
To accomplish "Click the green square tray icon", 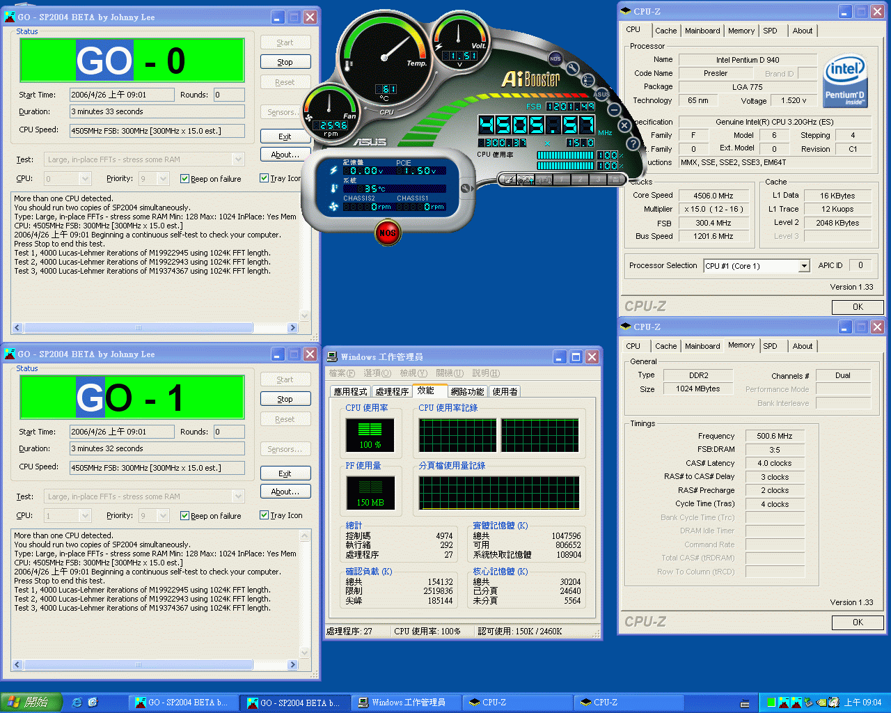I will click(771, 703).
